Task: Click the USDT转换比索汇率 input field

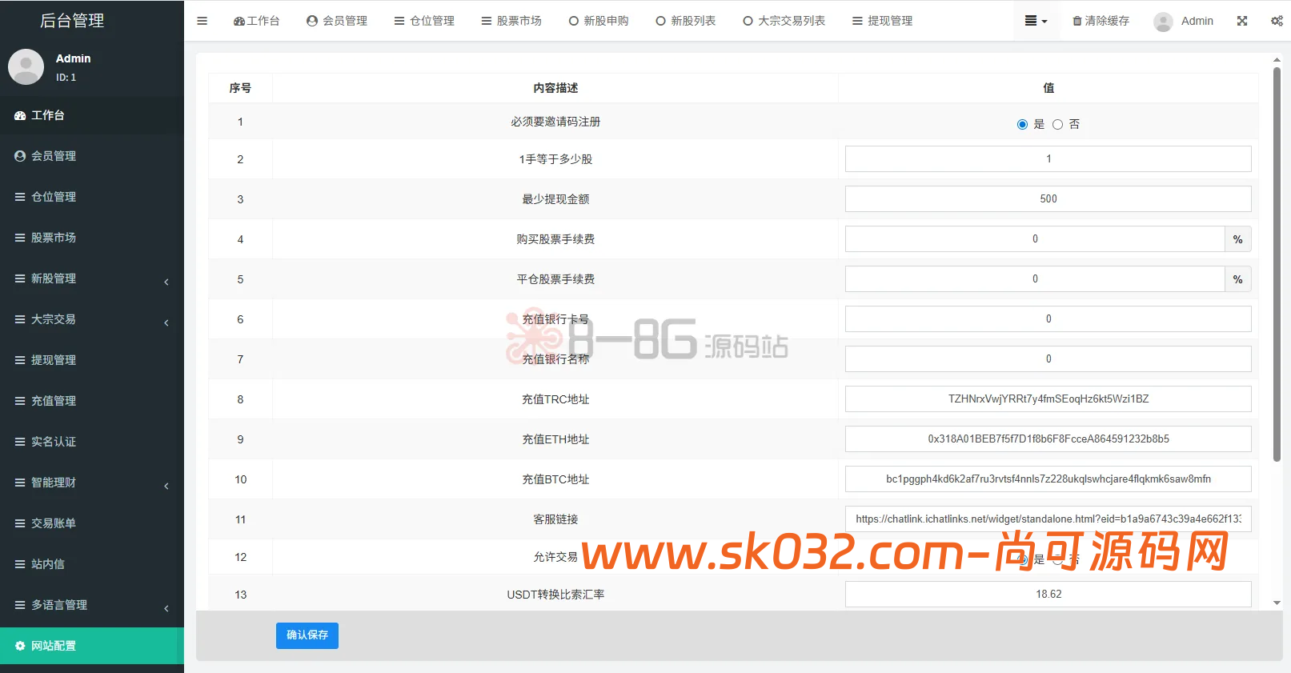Action: [1048, 595]
